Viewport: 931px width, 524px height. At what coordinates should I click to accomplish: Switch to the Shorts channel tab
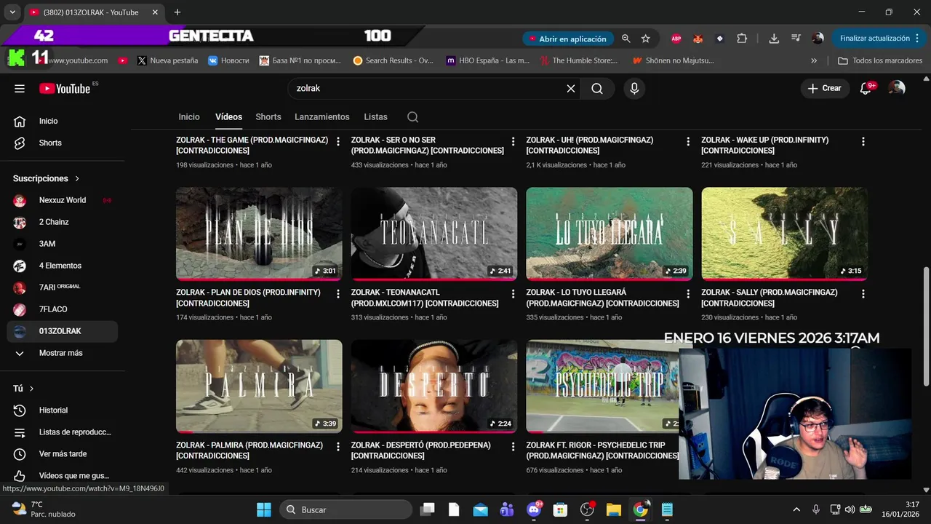coord(268,117)
